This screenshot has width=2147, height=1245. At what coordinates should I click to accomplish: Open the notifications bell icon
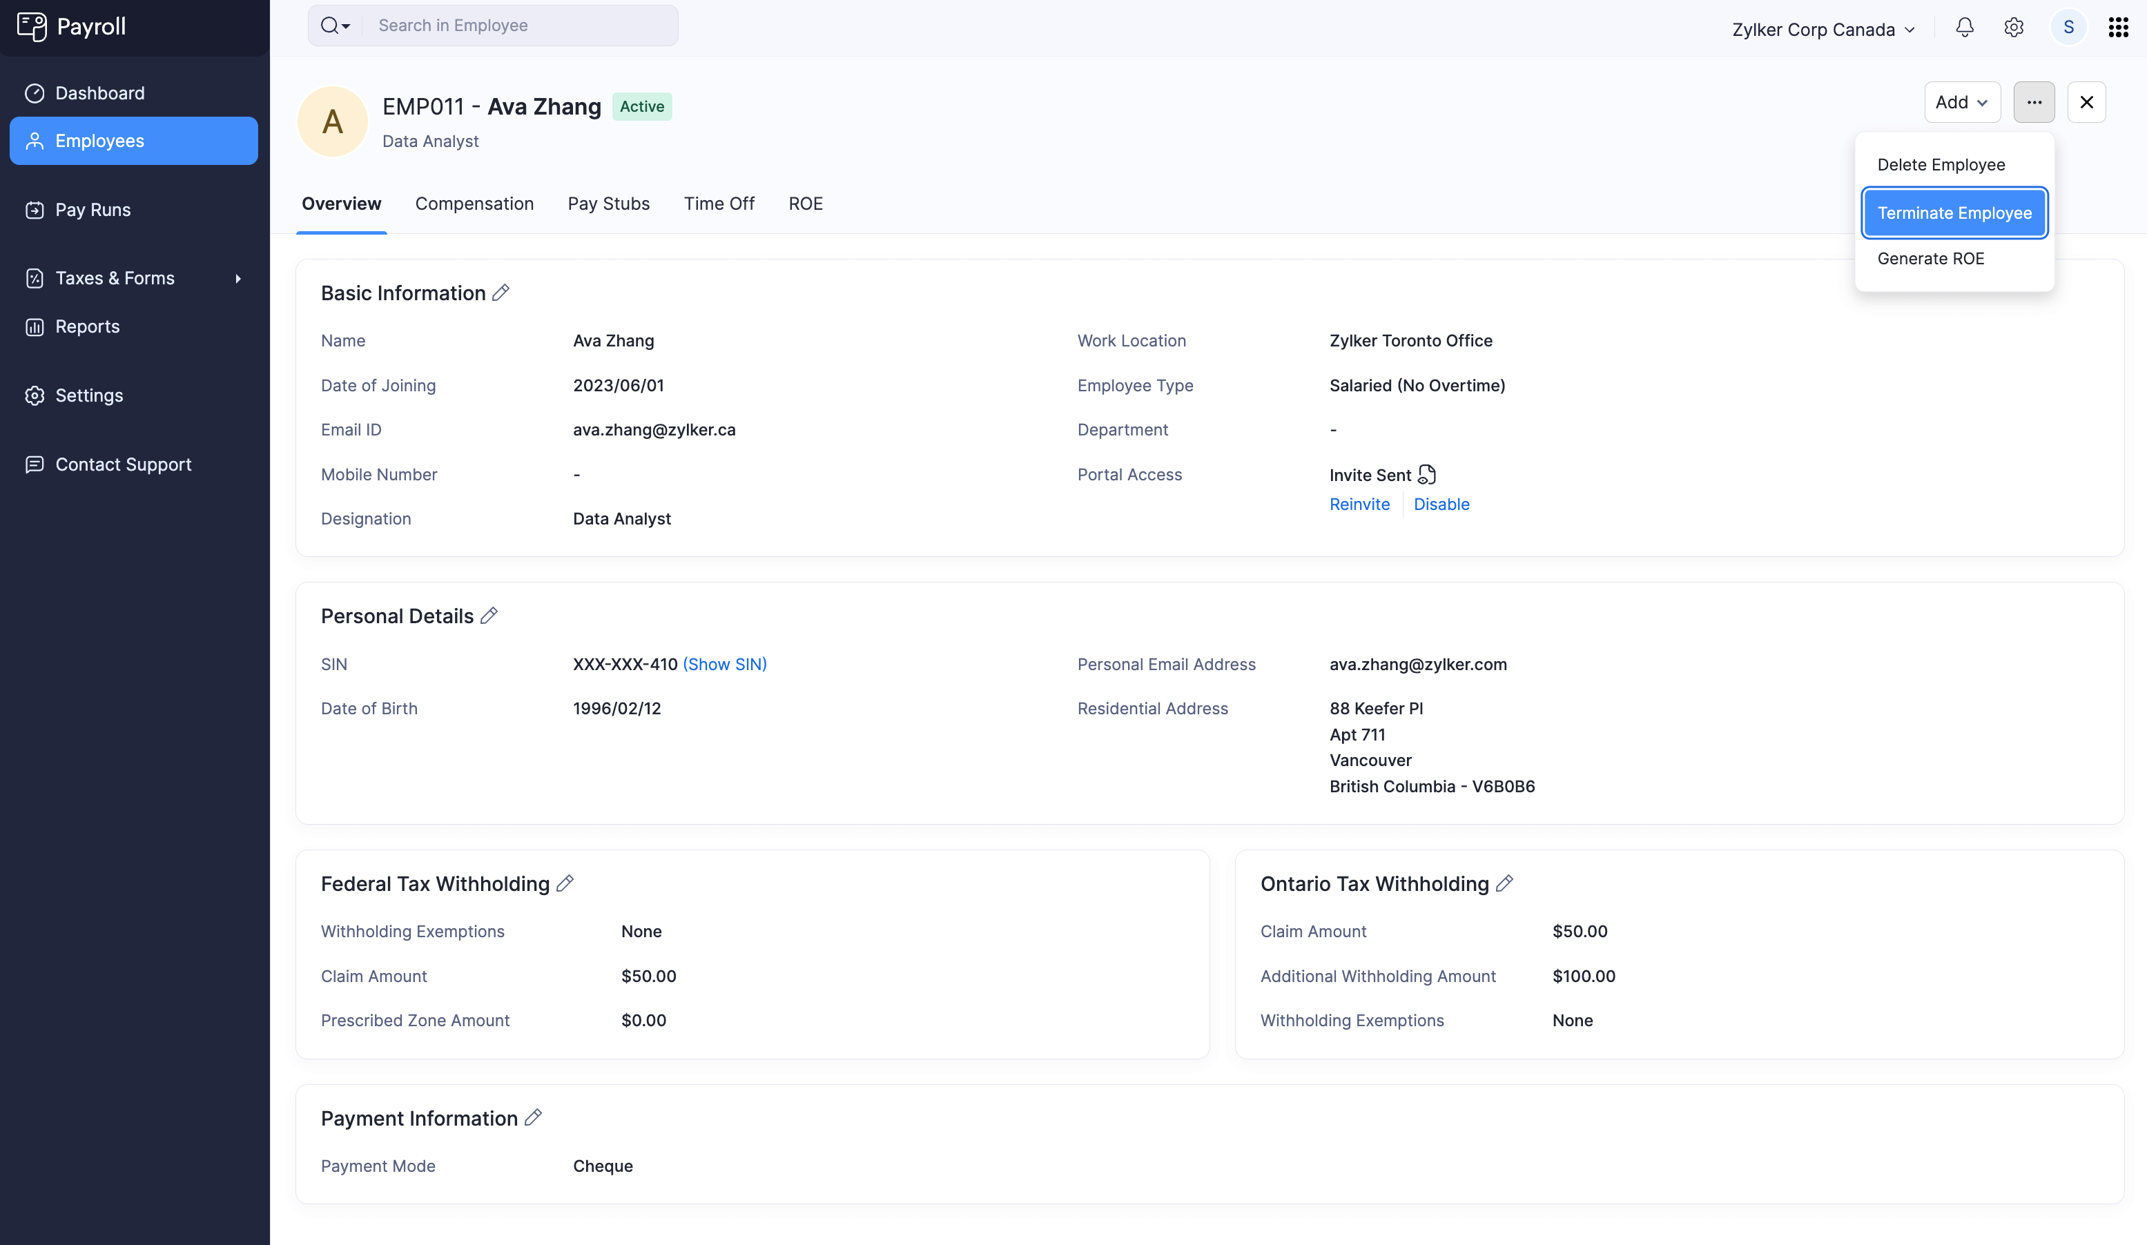point(1965,27)
